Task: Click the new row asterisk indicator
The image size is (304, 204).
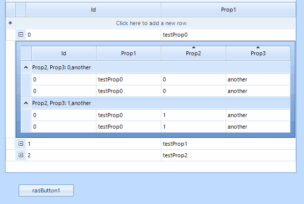Action: point(10,23)
